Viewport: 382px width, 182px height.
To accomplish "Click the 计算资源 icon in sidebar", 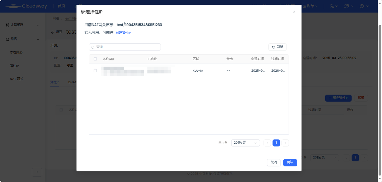I will (x=7, y=25).
